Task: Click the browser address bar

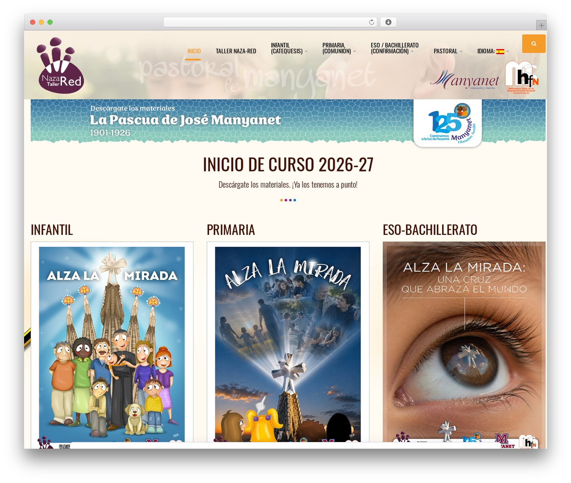Action: 270,22
